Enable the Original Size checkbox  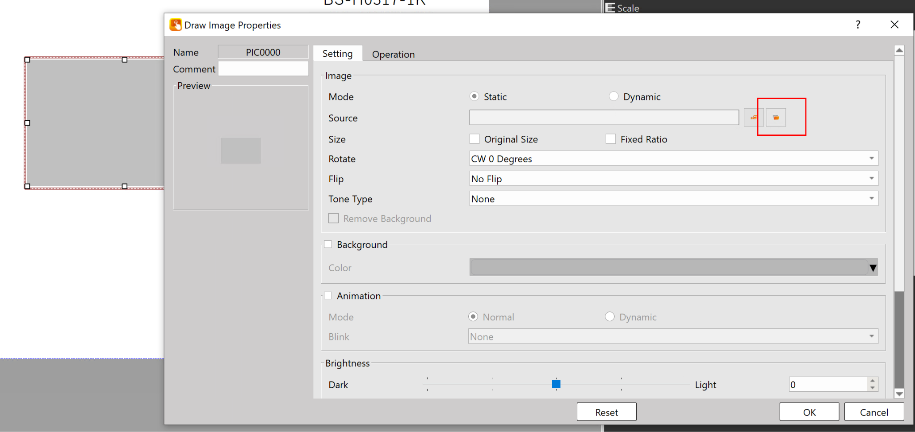coord(474,139)
